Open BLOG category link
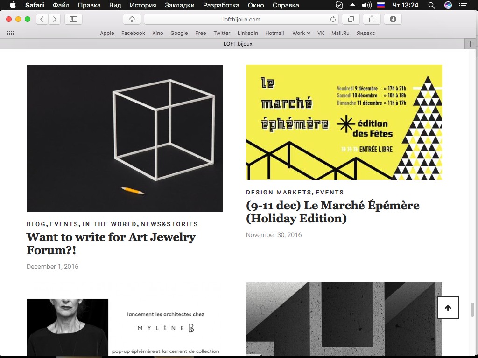The height and width of the screenshot is (358, 478). tap(36, 224)
